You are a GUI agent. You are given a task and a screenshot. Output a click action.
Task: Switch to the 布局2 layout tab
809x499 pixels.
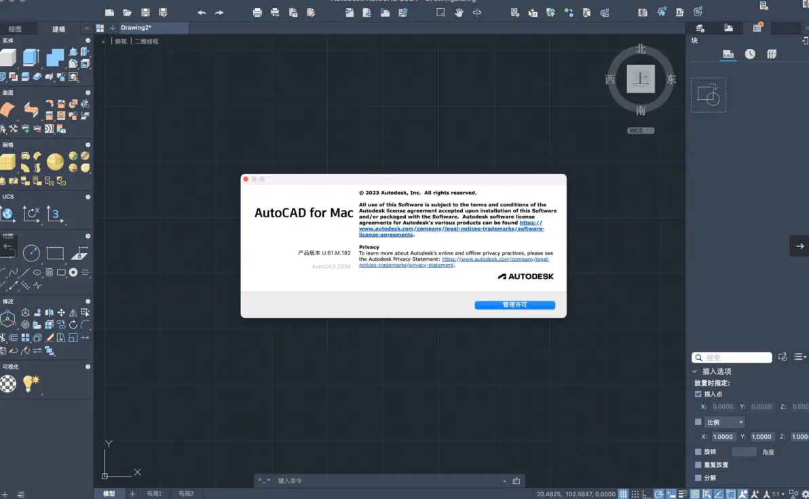pyautogui.click(x=186, y=494)
